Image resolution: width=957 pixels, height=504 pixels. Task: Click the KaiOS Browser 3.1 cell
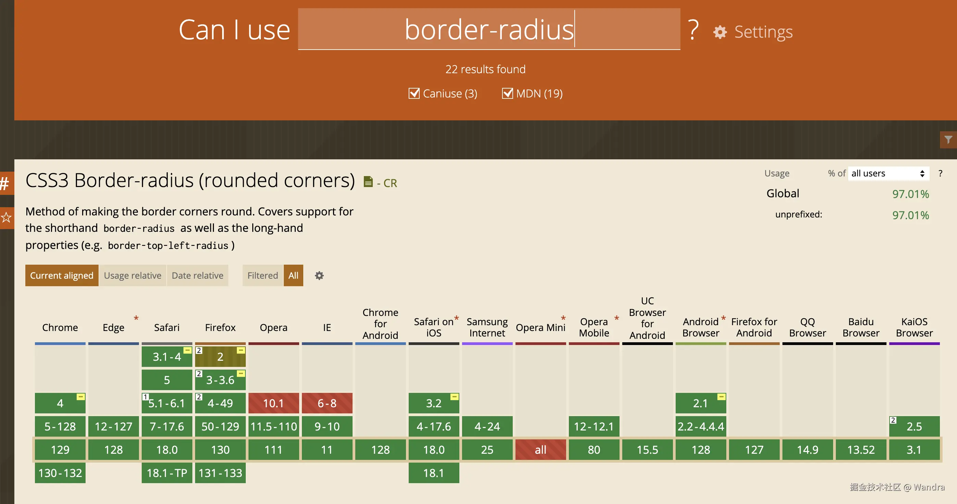[x=914, y=450]
